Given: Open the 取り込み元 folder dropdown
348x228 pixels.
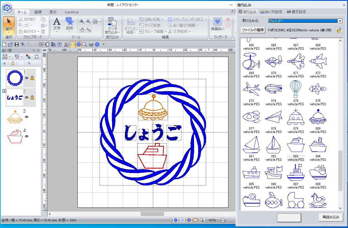Looking at the screenshot, I should pos(340,21).
